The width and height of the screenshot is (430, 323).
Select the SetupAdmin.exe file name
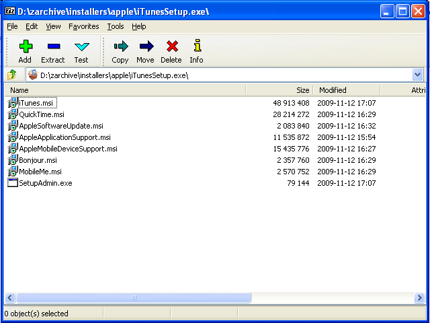click(46, 183)
